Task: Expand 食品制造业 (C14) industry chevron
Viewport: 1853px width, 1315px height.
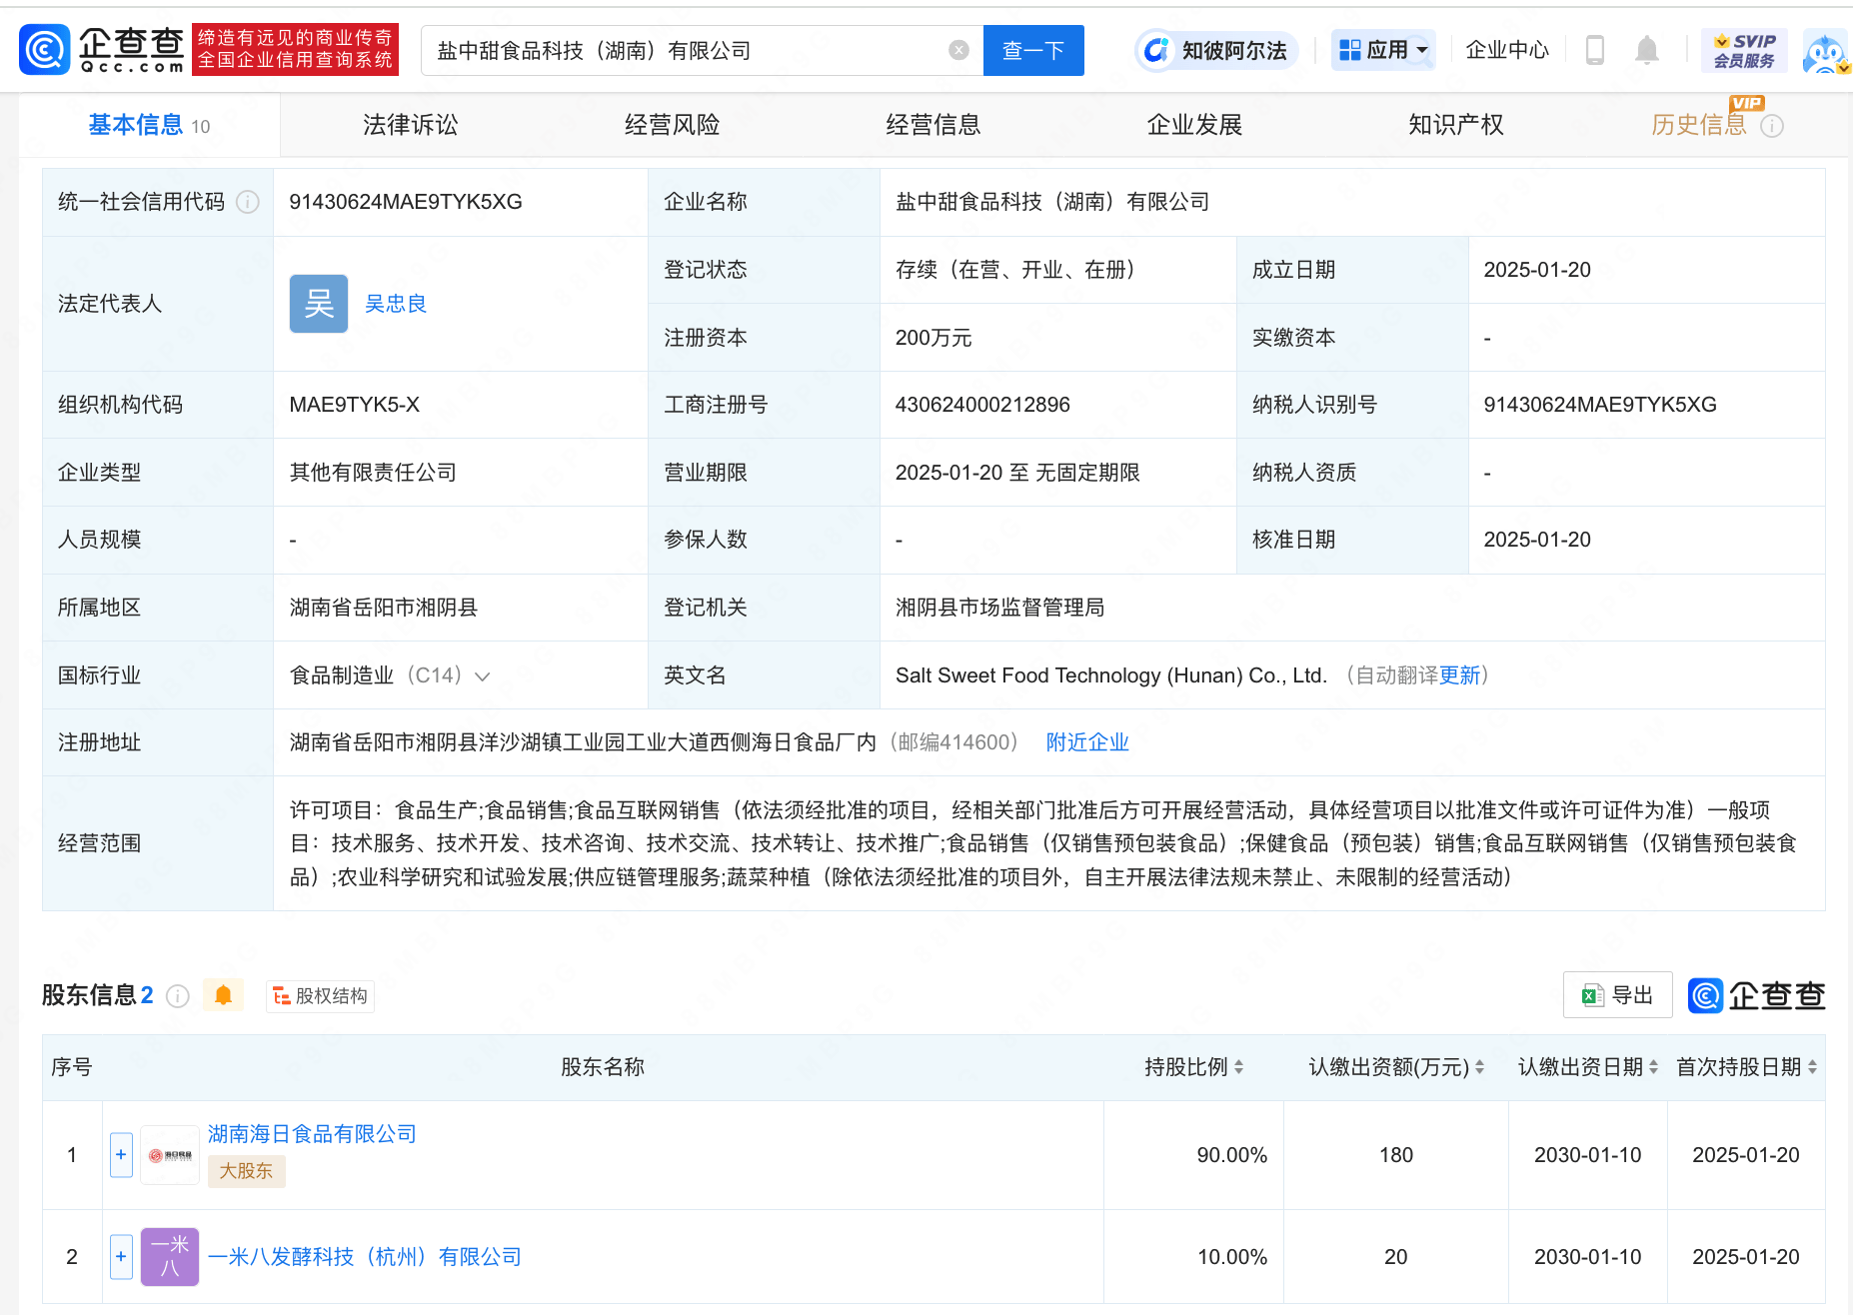Action: 483,676
